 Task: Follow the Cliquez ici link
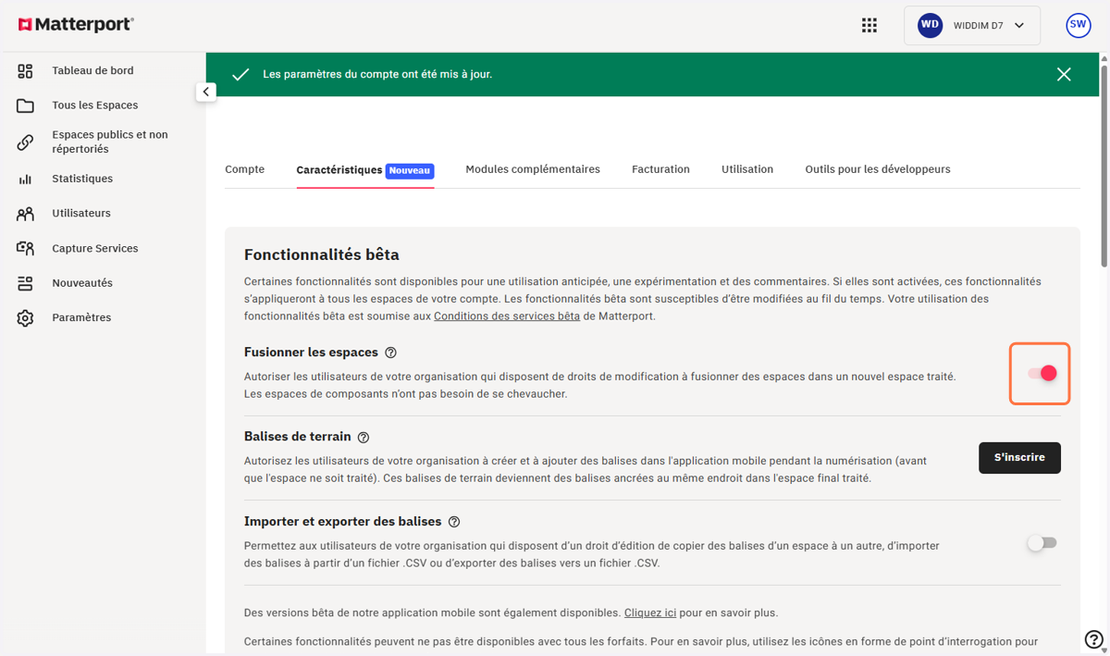650,613
